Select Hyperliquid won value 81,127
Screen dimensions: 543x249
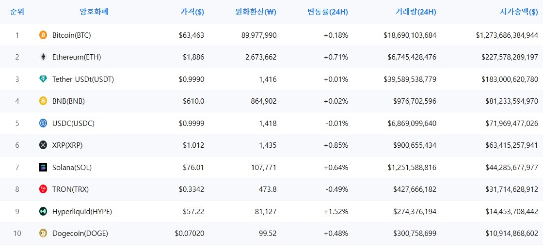click(265, 211)
